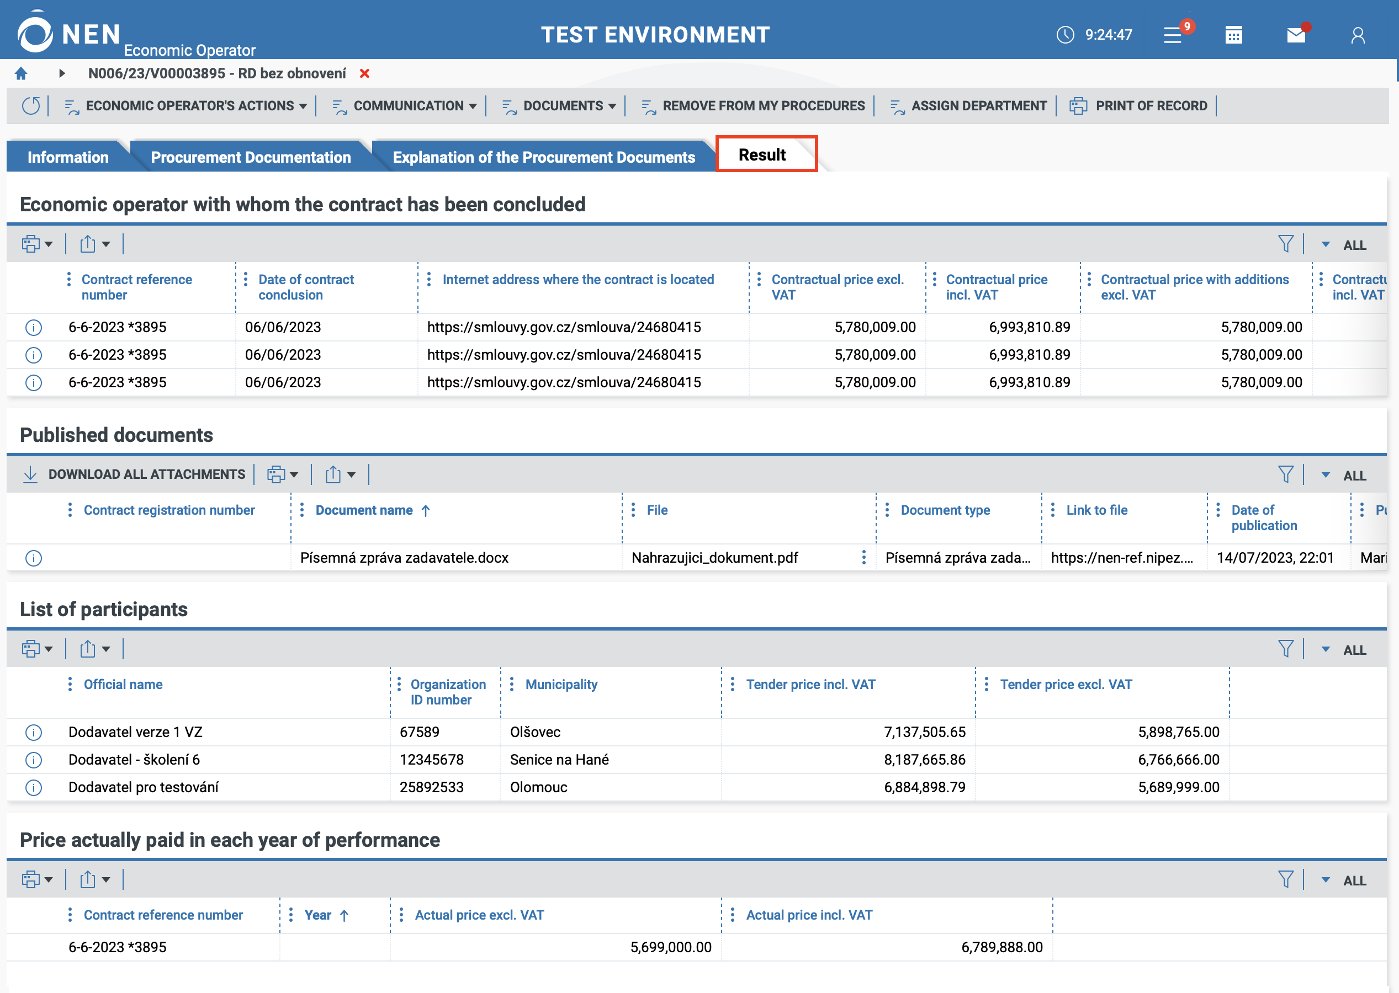
Task: Click Download All Attachments button
Action: 135,474
